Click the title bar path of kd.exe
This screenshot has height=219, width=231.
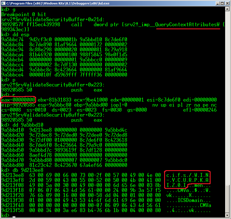[x=56, y=3]
